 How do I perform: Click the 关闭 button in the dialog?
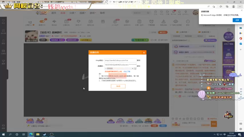[118, 86]
